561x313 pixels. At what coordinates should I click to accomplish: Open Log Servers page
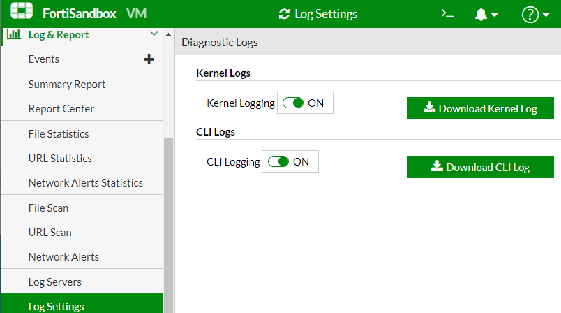tap(55, 282)
